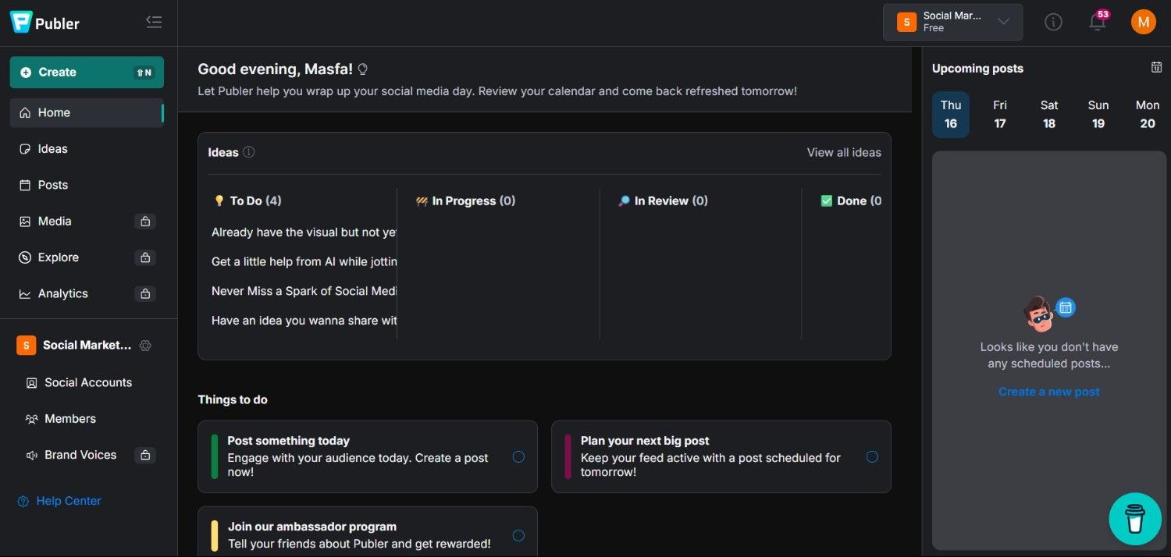Open the Ideas menu item
The image size is (1171, 557).
[87, 148]
